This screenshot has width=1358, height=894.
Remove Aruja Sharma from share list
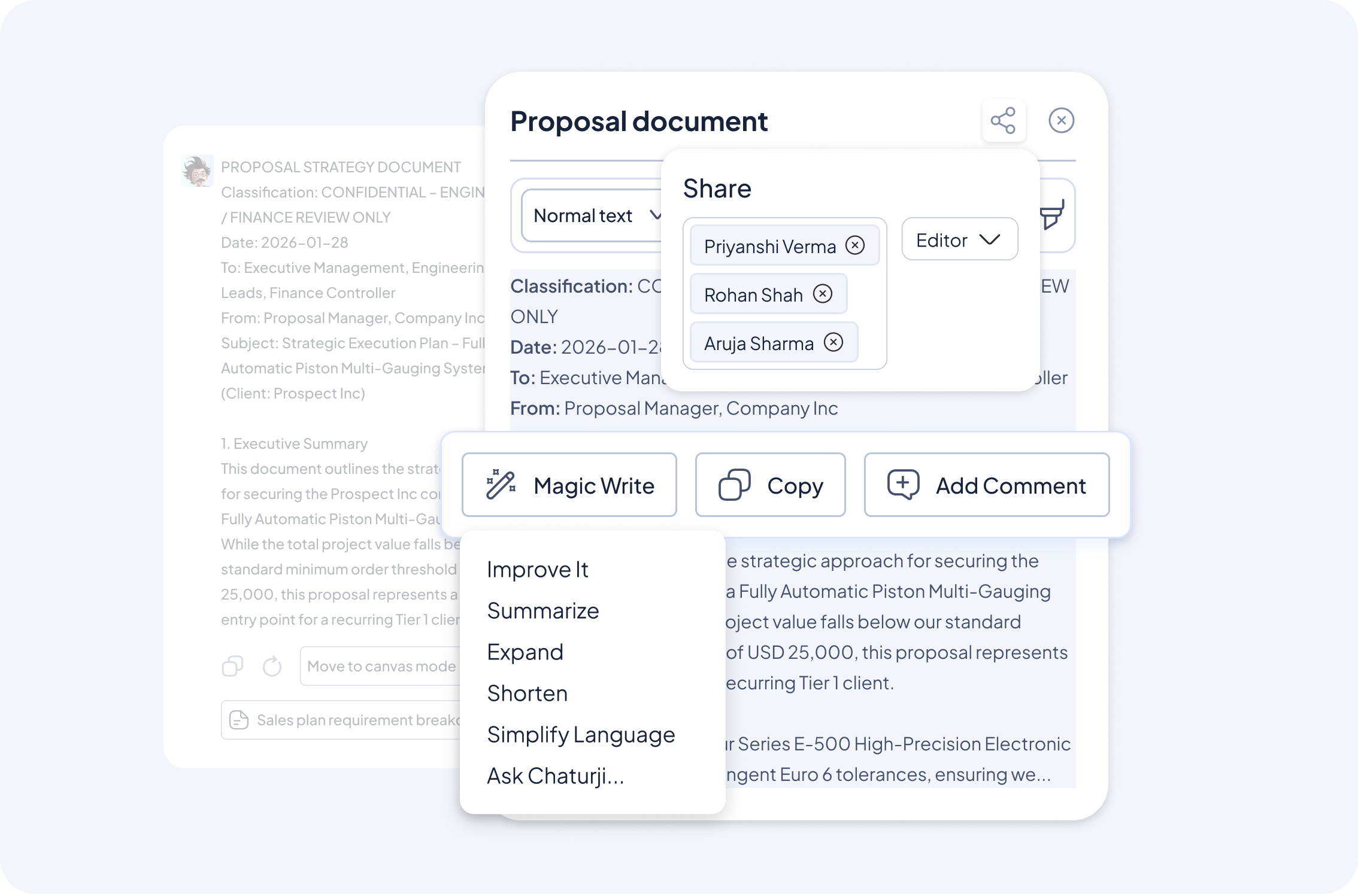(x=833, y=342)
